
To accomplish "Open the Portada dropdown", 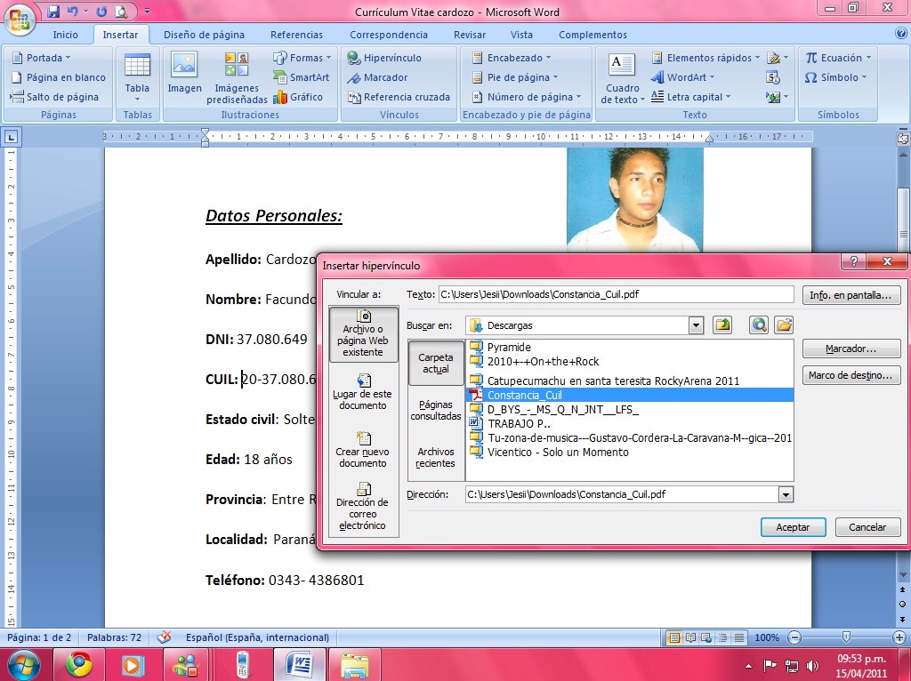I will pyautogui.click(x=41, y=58).
